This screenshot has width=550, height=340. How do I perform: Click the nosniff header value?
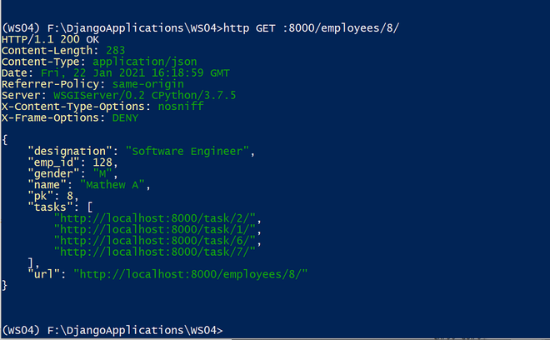tap(173, 106)
